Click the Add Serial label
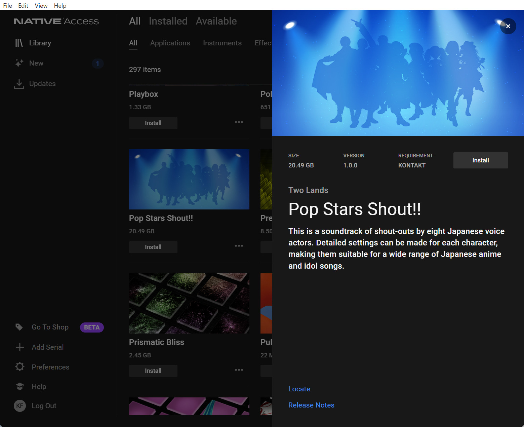Image resolution: width=524 pixels, height=427 pixels. tap(48, 347)
